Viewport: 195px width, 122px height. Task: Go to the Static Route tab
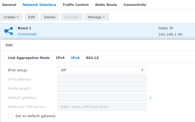(x=106, y=5)
